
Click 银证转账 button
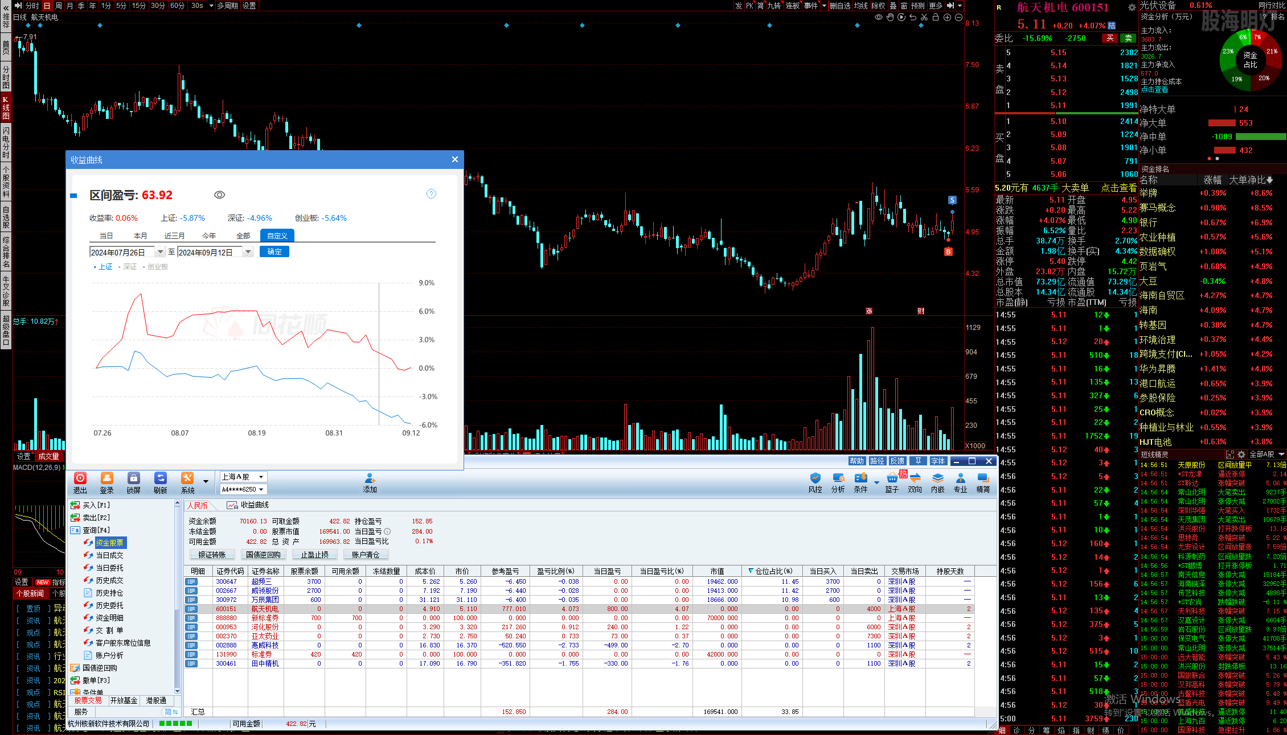(x=212, y=555)
